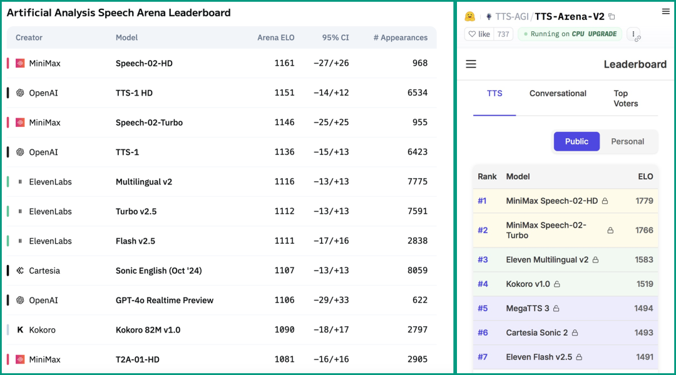Sort by # Appearances column header
This screenshot has height=375, width=676.
pos(401,38)
